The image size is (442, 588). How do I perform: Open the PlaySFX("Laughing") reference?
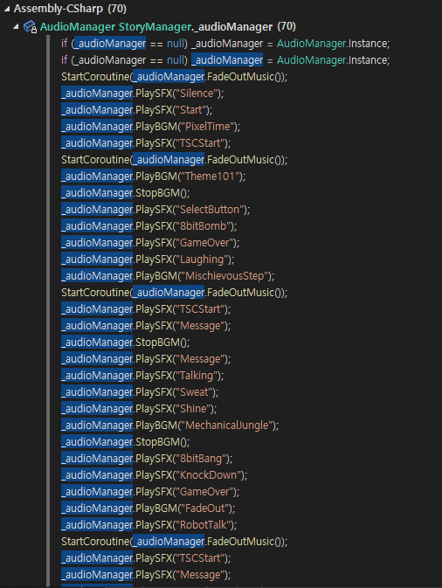coord(148,259)
